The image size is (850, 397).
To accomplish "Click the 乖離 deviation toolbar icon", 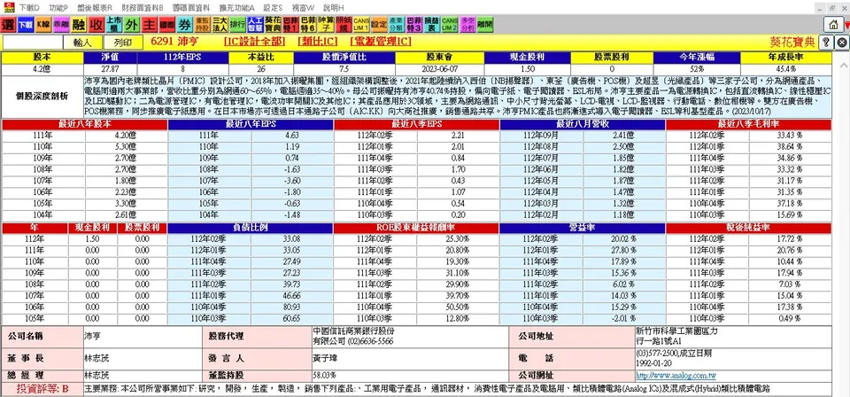I will (61, 25).
